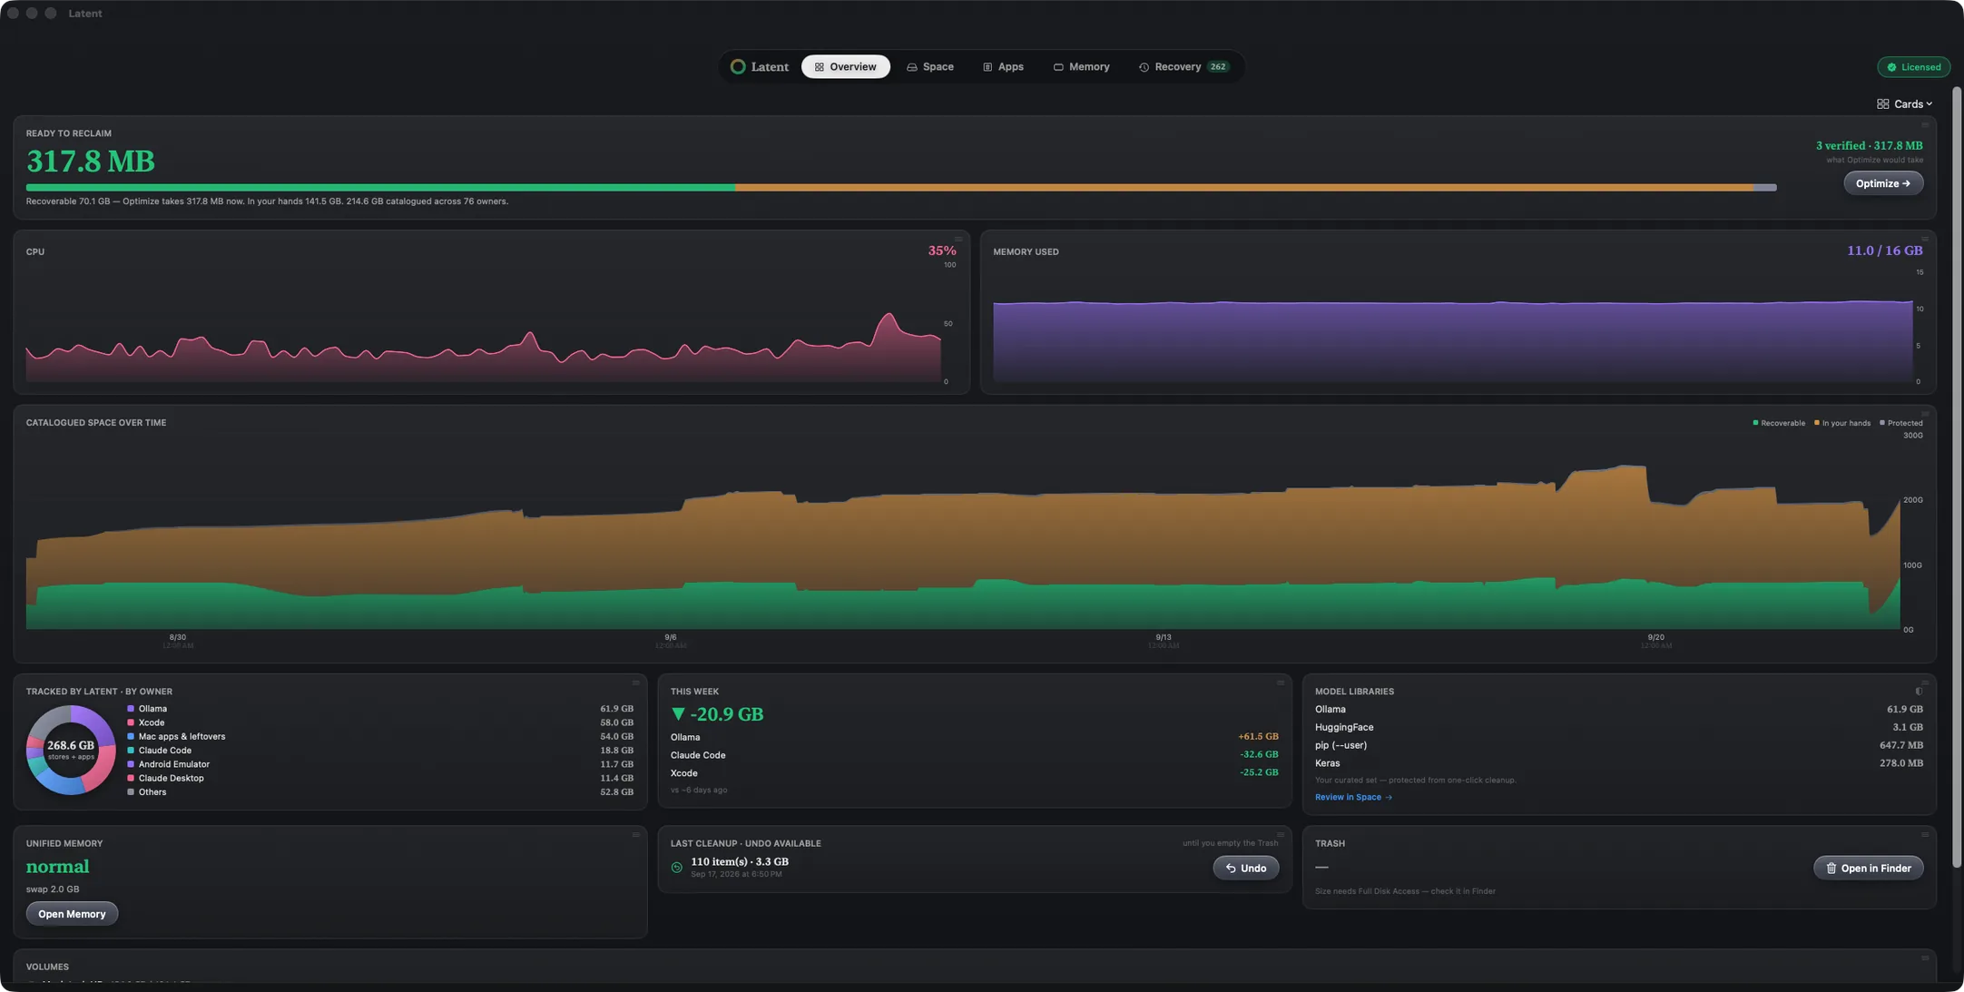Image resolution: width=1964 pixels, height=992 pixels.
Task: Click the clock icon beside 110 item(s)
Action: [677, 868]
